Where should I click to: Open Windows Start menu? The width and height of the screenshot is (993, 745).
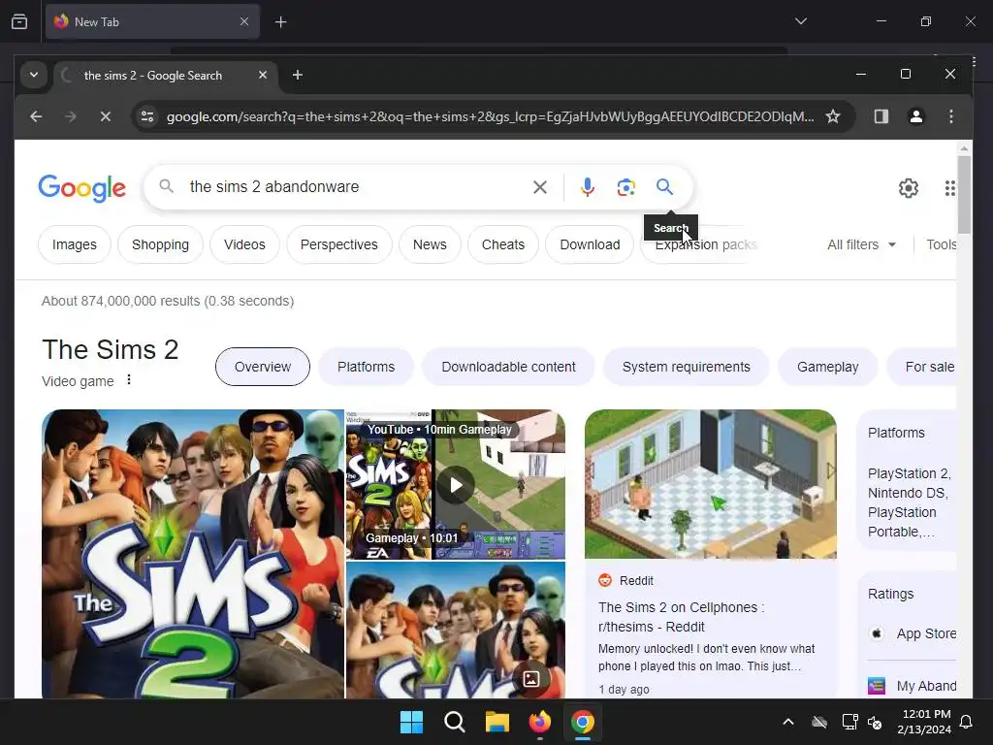click(x=411, y=722)
